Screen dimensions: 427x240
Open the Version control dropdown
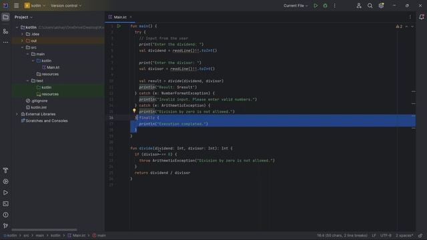[66, 5]
